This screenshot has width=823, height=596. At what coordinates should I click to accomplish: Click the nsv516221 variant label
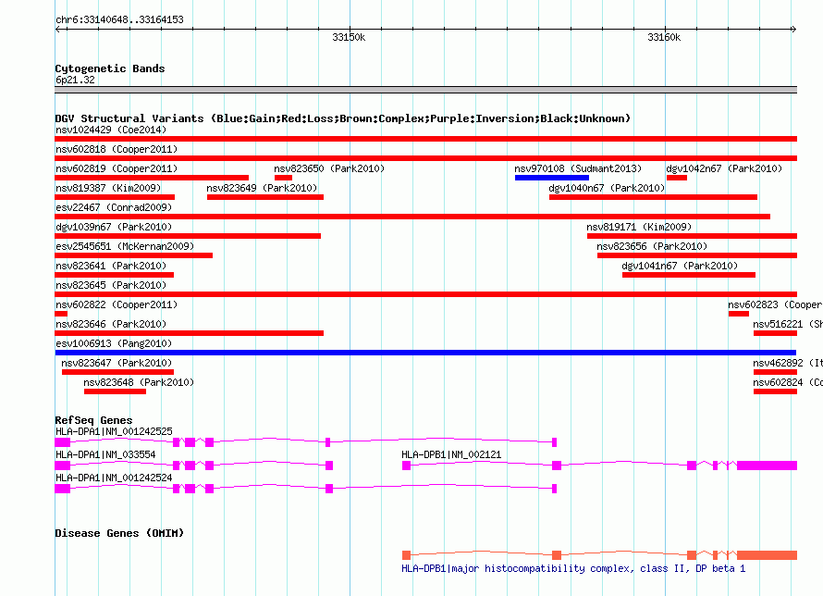(x=787, y=324)
